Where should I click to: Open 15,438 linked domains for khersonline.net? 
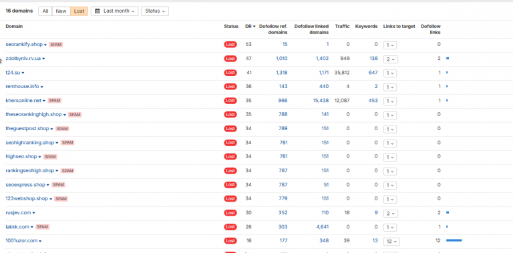click(x=321, y=101)
